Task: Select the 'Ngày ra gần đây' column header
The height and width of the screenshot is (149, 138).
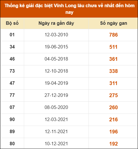Action: click(x=56, y=23)
